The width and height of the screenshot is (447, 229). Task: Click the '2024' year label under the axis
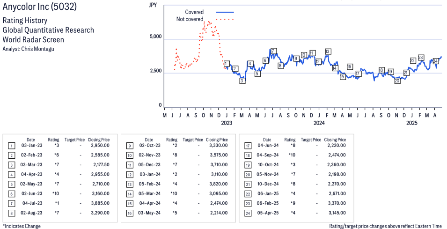(319, 123)
